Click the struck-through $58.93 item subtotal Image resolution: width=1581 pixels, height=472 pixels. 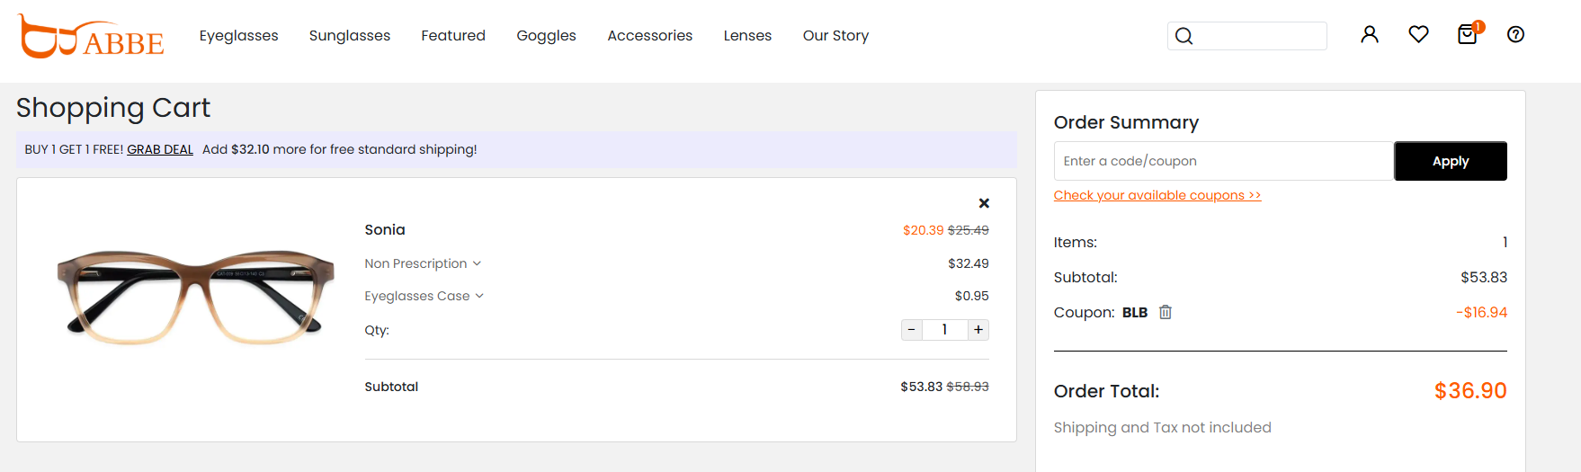[968, 387]
